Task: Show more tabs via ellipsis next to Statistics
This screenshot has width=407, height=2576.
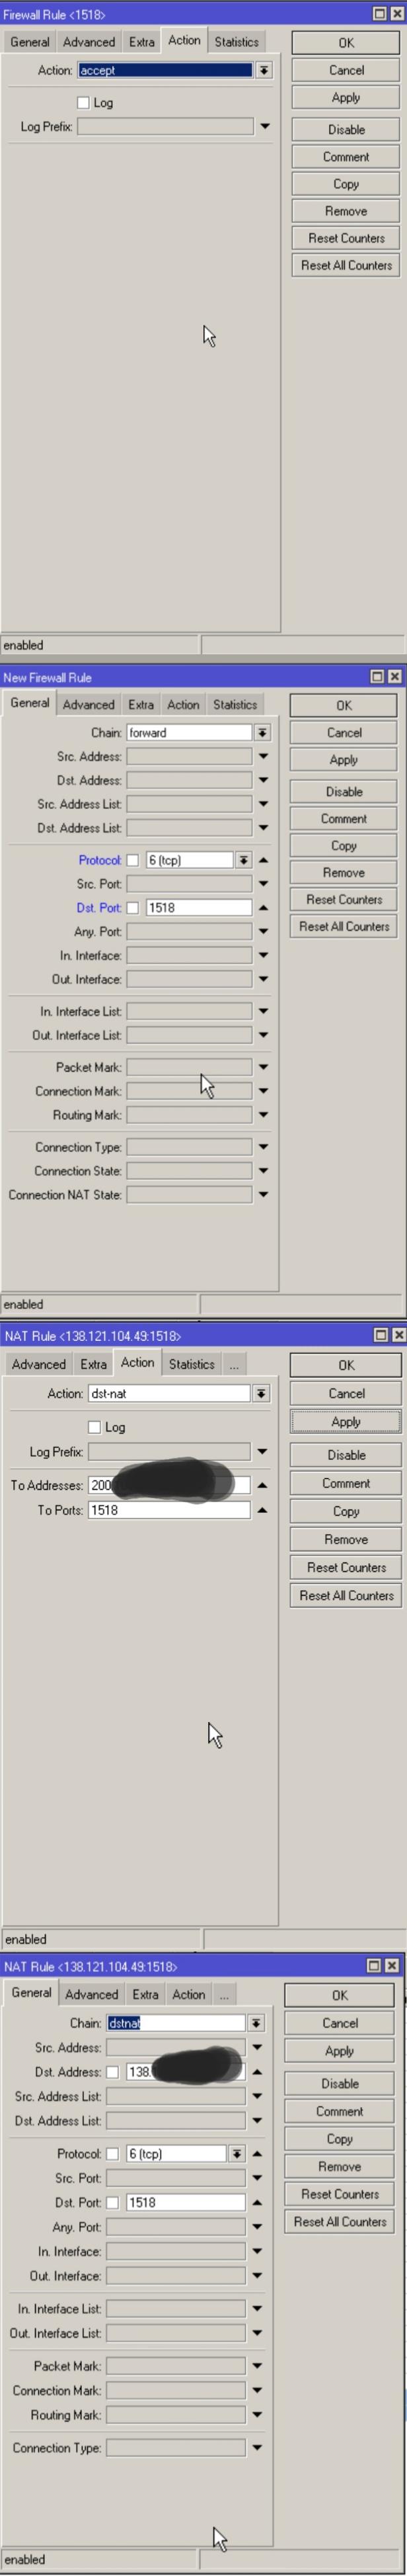Action: click(x=233, y=1364)
